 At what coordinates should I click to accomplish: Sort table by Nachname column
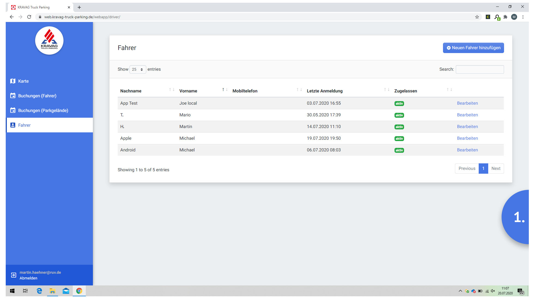[x=131, y=91]
